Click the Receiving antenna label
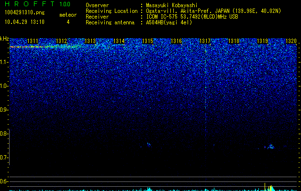 click(110, 22)
